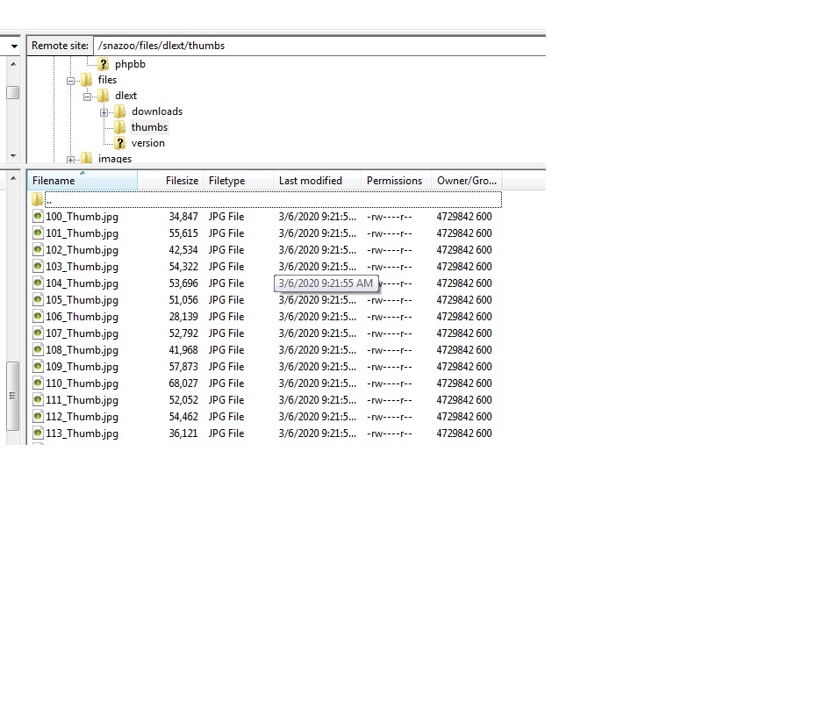Screen dimensions: 824x702
Task: Expand the downloads folder tree node
Action: pyautogui.click(x=104, y=112)
